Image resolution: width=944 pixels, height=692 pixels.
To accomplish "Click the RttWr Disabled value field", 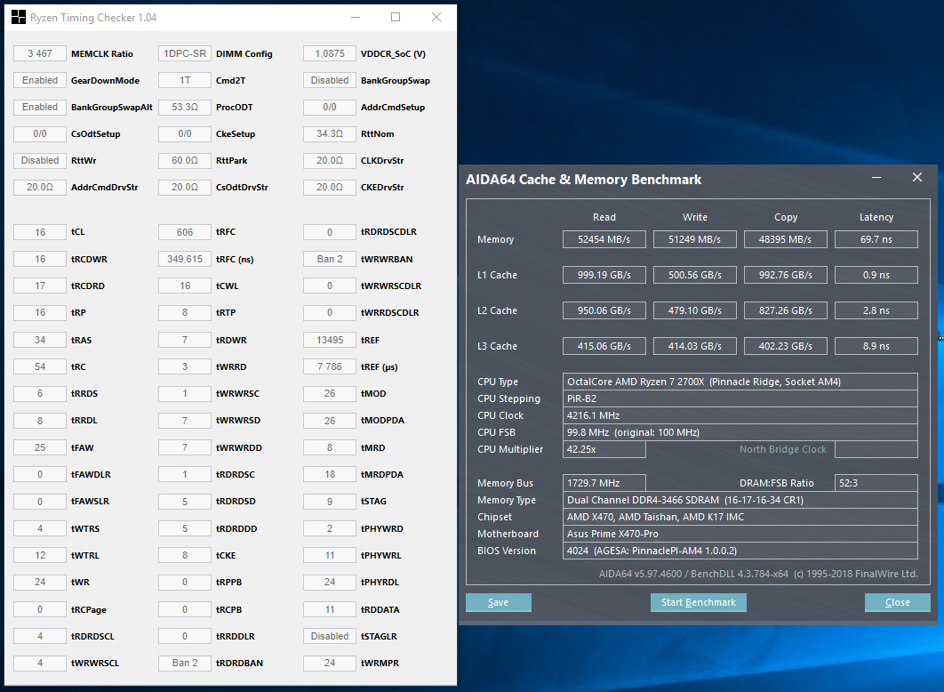I will tap(40, 160).
